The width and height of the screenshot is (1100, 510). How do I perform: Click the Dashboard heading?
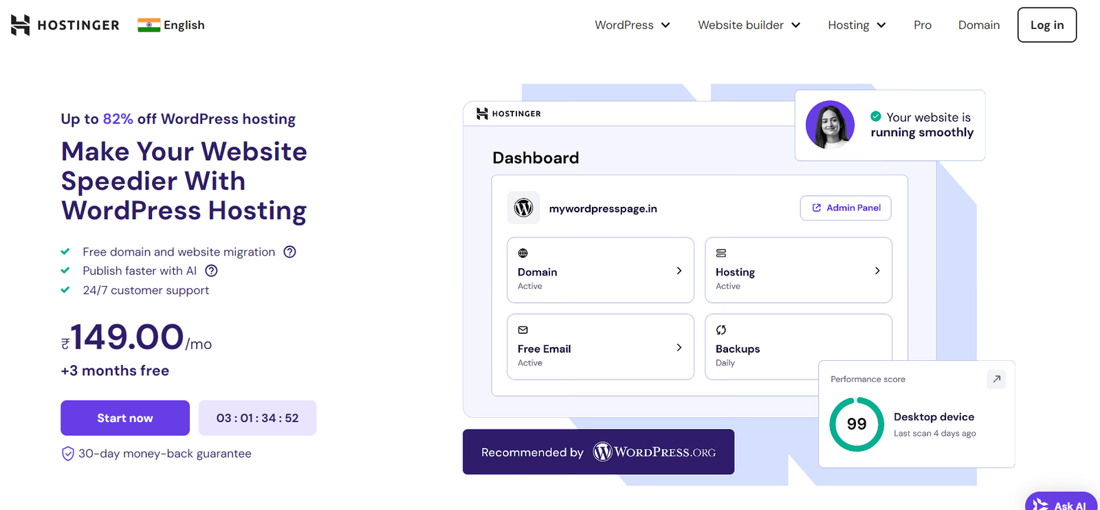click(536, 158)
